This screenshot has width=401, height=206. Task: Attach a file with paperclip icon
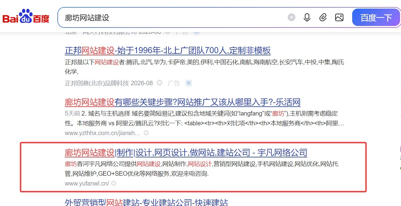323,17
